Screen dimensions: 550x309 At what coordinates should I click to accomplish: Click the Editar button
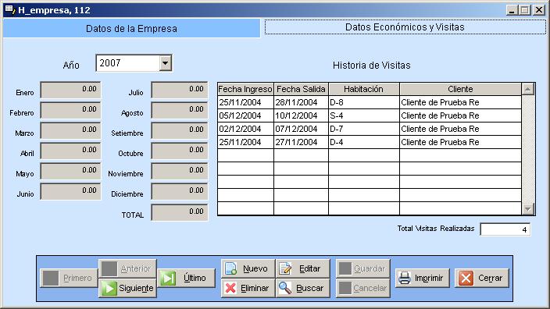pyautogui.click(x=303, y=268)
